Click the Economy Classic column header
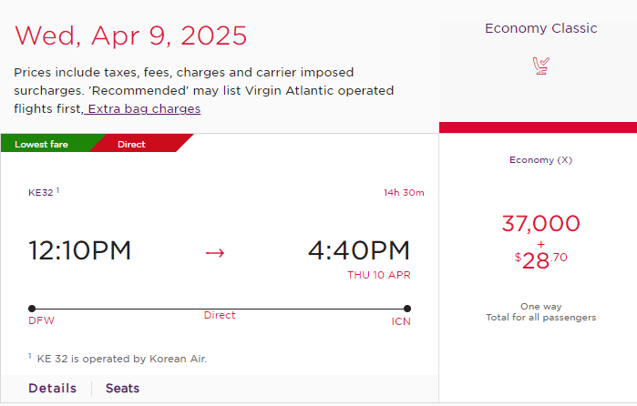 (x=540, y=28)
